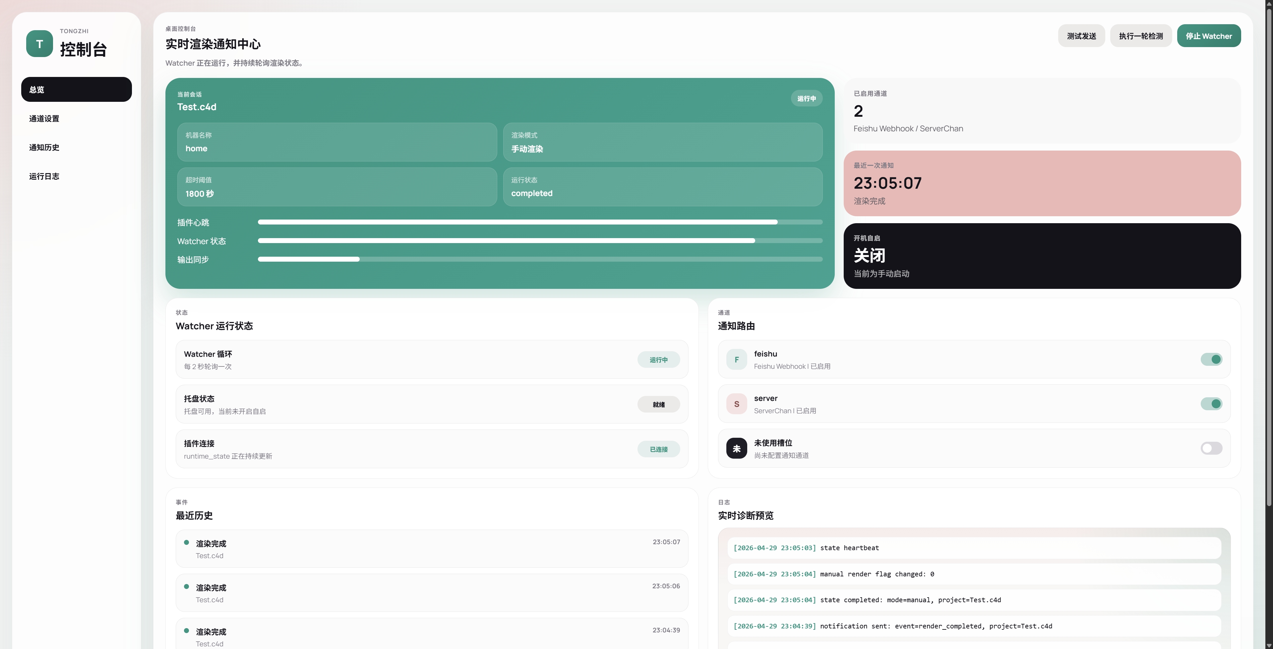Click the 实时诊断预览 section heading
The height and width of the screenshot is (649, 1273).
pos(746,516)
